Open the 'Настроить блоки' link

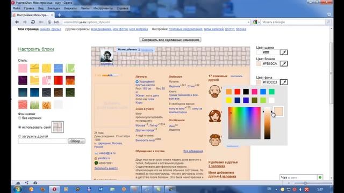[x=36, y=49]
